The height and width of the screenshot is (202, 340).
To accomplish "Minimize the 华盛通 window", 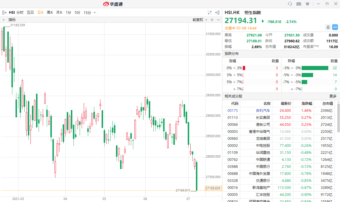I will tap(318, 4).
